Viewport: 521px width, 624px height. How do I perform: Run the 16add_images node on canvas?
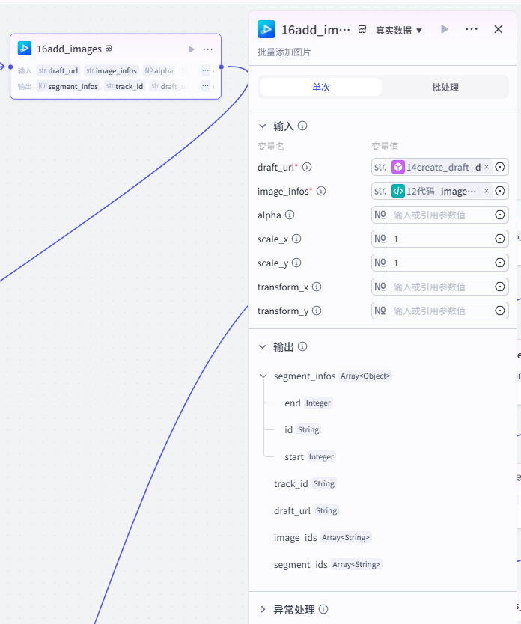click(x=192, y=49)
